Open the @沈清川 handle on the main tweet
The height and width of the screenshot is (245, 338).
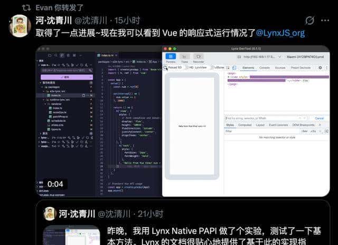coord(91,21)
